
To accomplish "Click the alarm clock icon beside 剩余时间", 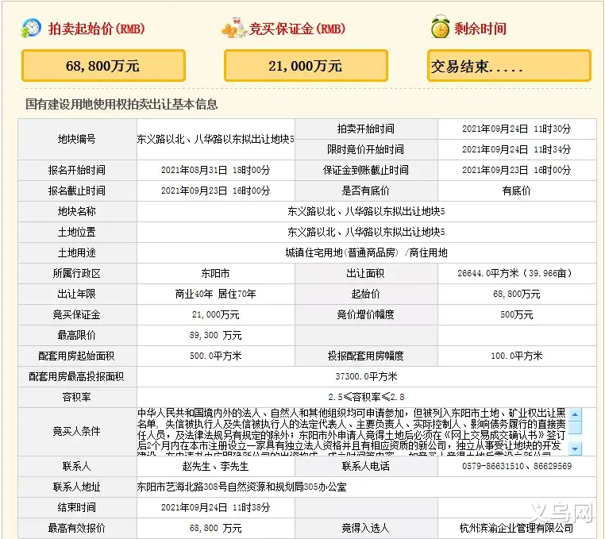I will [440, 27].
